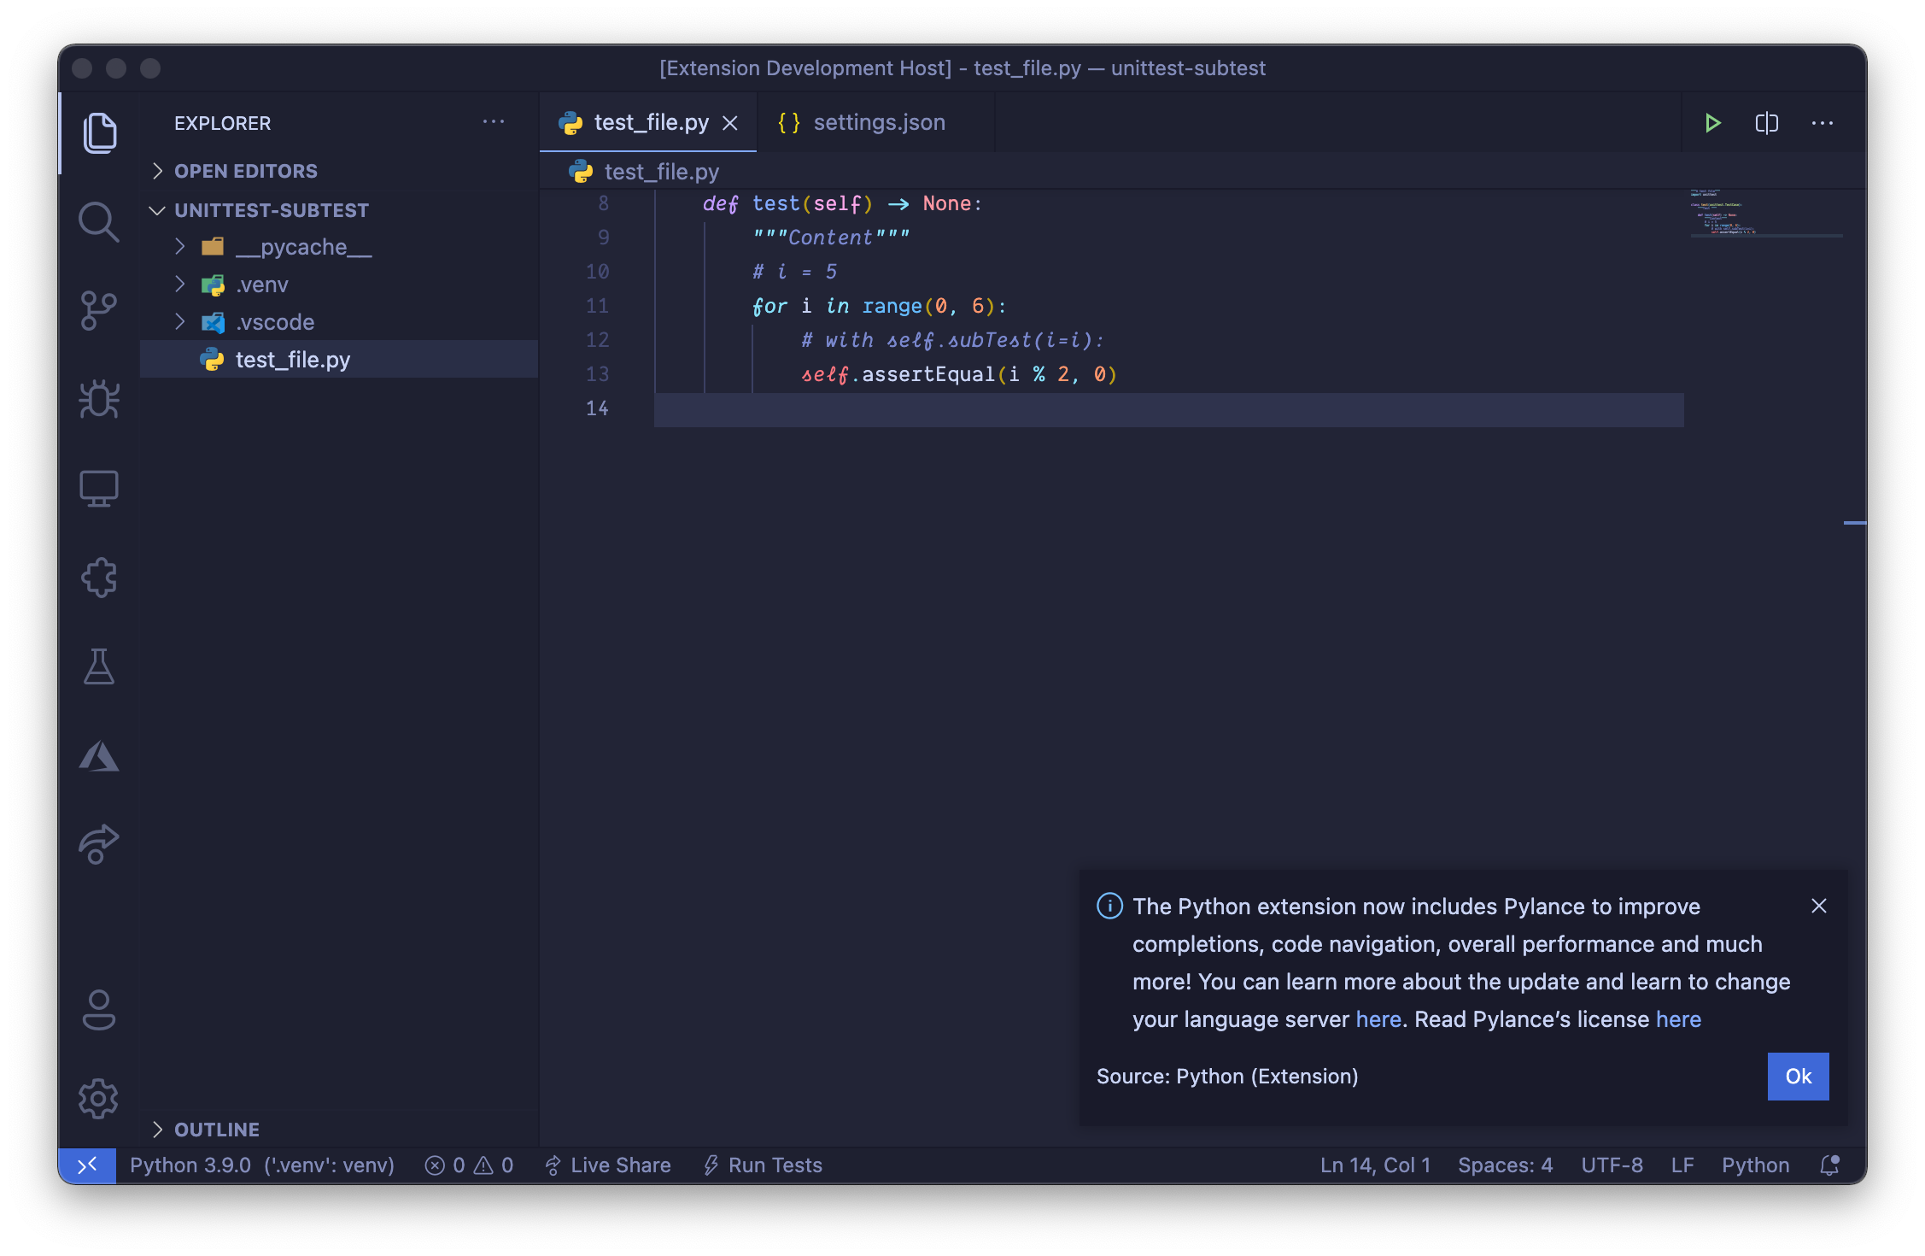Viewport: 1925px width, 1256px height.
Task: Open the Manage gear menu
Action: pos(99,1099)
